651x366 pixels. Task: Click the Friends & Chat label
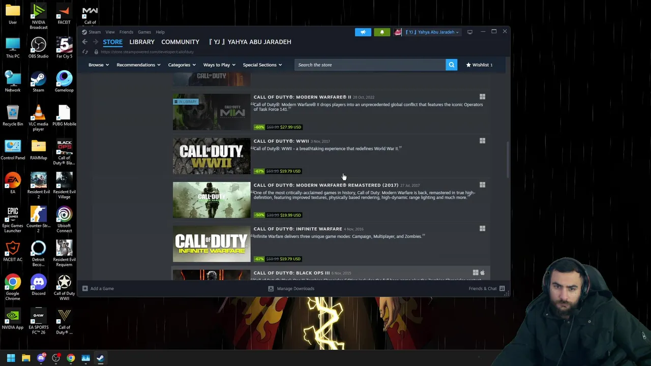tap(483, 288)
